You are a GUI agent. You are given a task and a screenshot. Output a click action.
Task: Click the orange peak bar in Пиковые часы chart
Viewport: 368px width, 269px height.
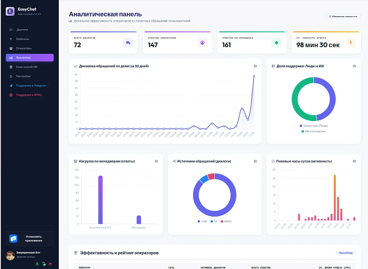point(335,198)
